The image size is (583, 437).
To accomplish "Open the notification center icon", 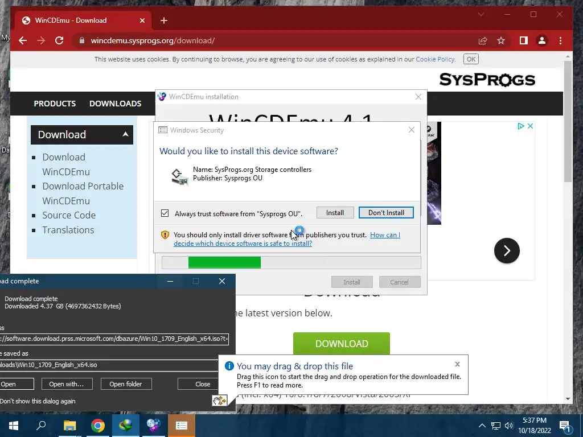I will [x=565, y=426].
